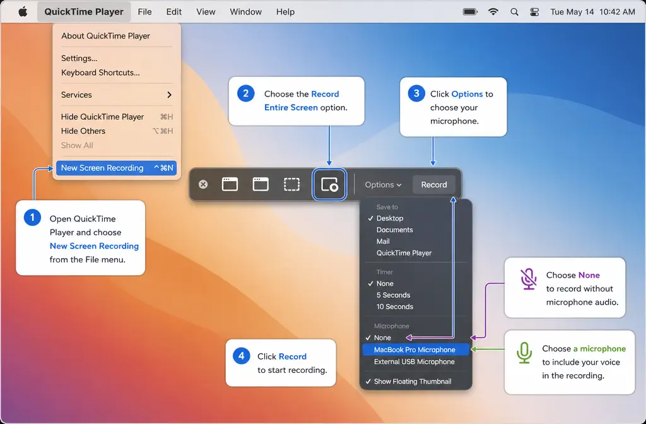Open the Apple menu
The image size is (646, 424).
[23, 12]
